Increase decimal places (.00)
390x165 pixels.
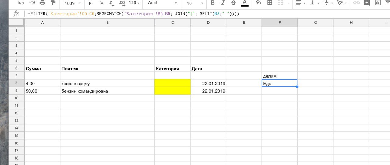[122, 3]
